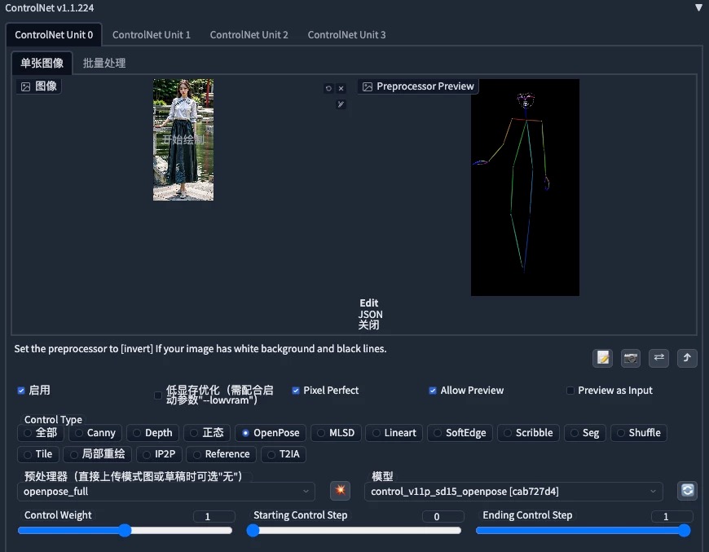Click the Edit JSON link under the preview
This screenshot has width=709, height=552.
pyautogui.click(x=369, y=308)
